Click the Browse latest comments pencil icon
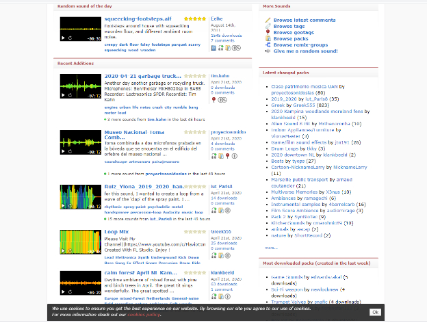This screenshot has width=427, height=325. click(x=268, y=20)
